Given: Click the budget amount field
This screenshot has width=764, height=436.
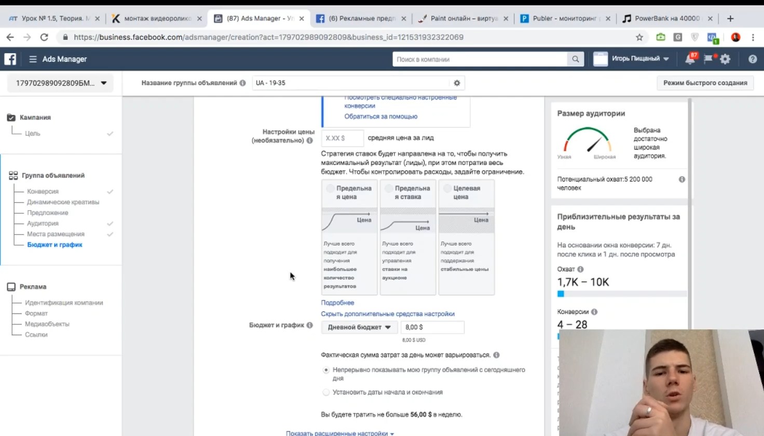Looking at the screenshot, I should [x=432, y=328].
